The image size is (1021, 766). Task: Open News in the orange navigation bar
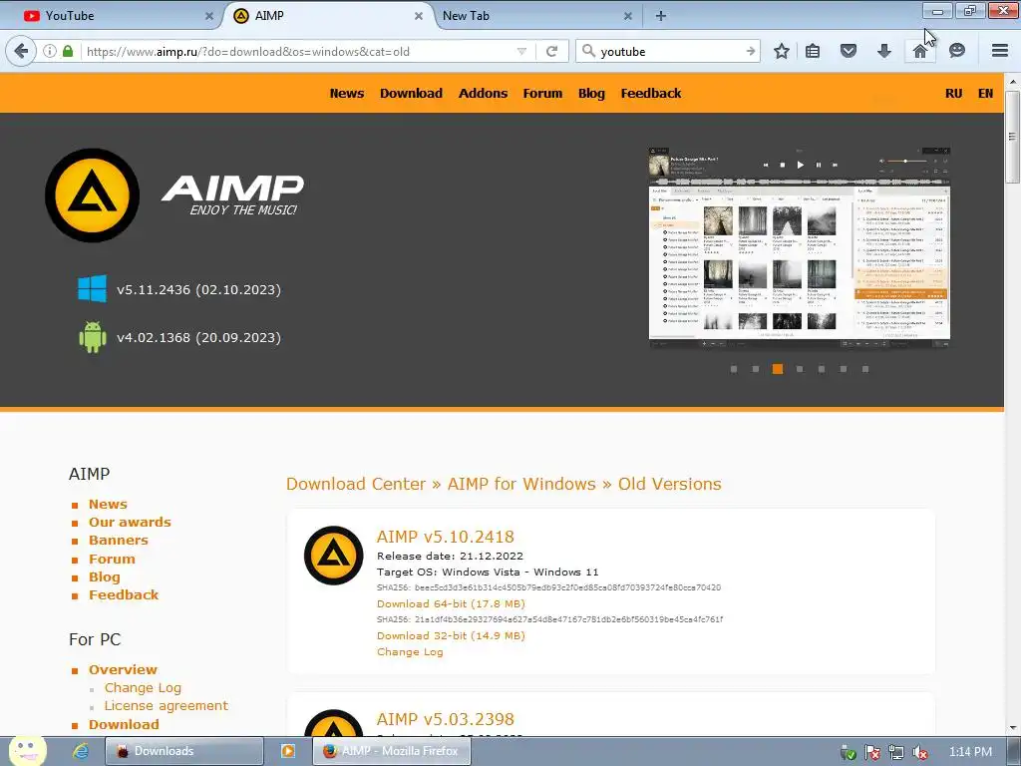[346, 93]
